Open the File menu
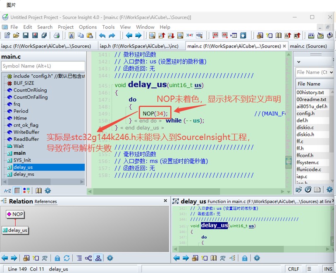The width and height of the screenshot is (336, 273). [x=14, y=27]
